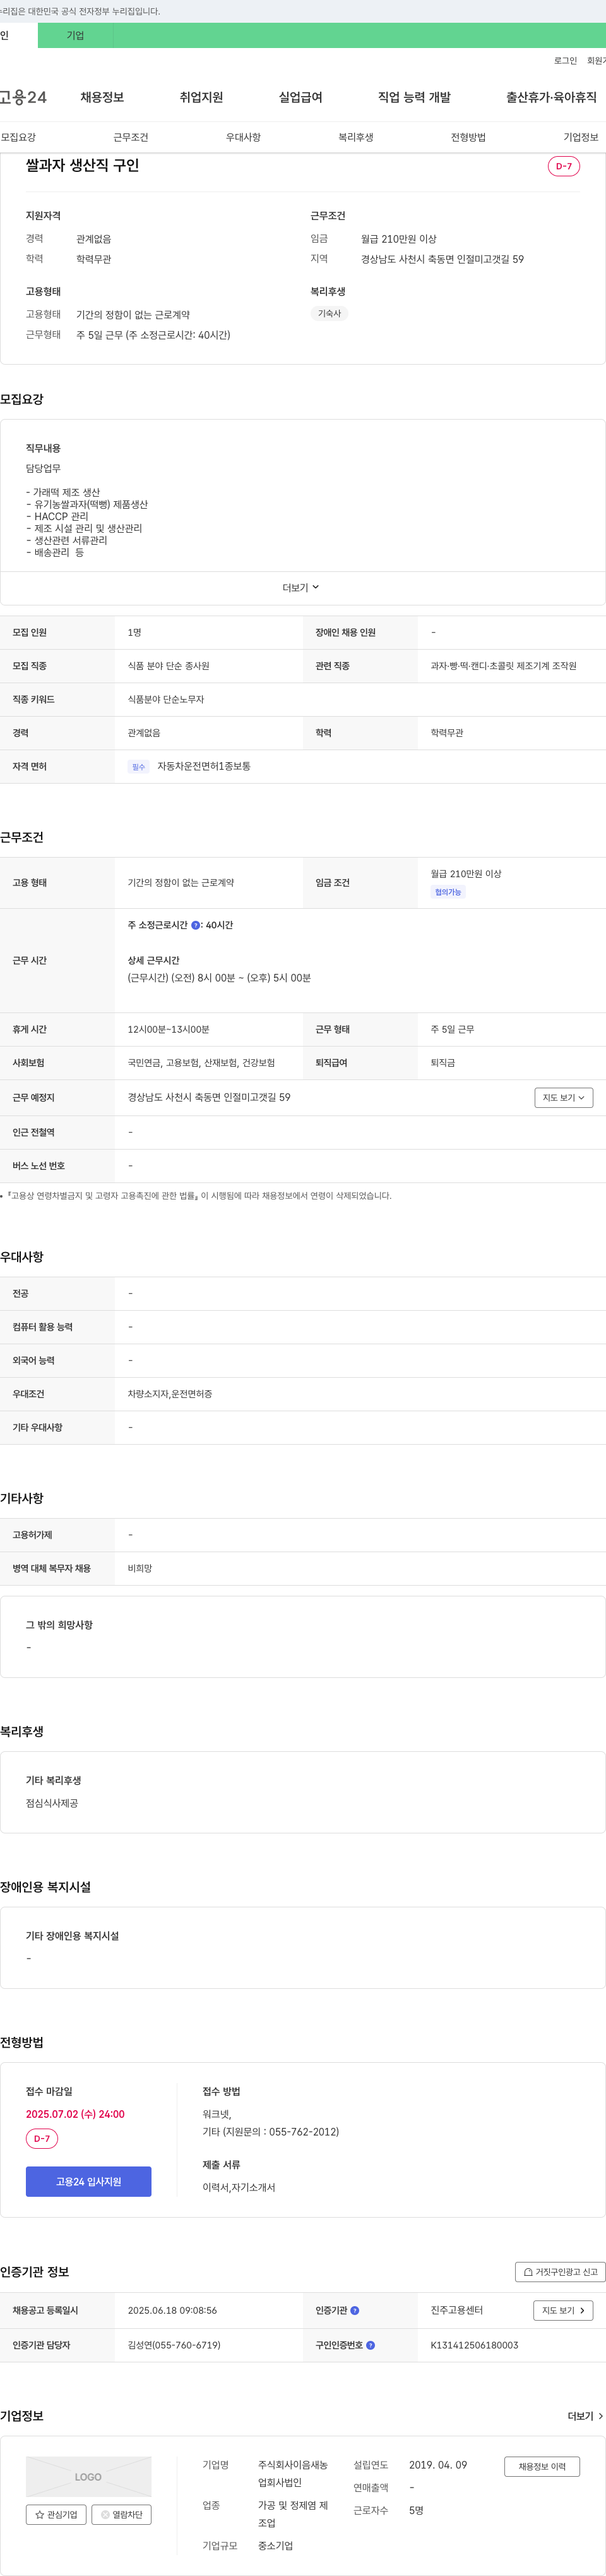Image resolution: width=606 pixels, height=2576 pixels.
Task: Add company with 관심기업 star button
Action: (56, 2514)
